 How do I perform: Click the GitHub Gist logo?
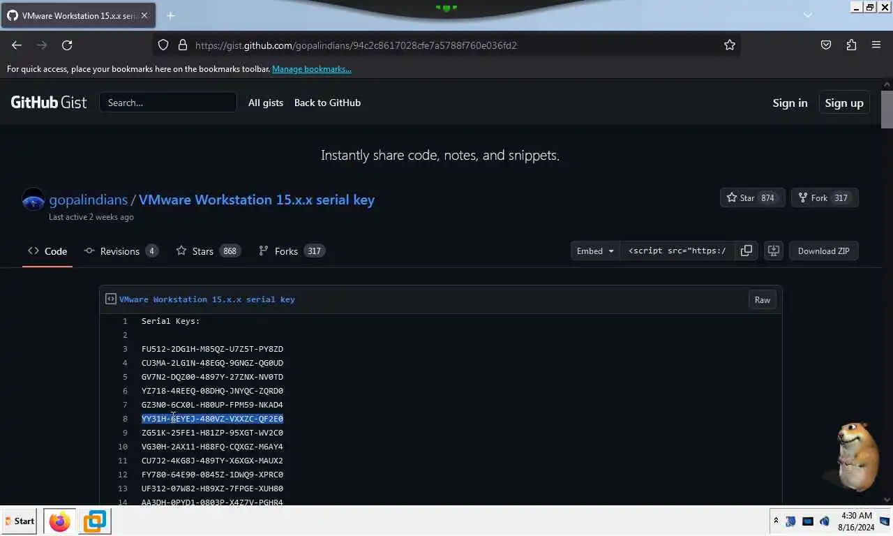[x=49, y=103]
